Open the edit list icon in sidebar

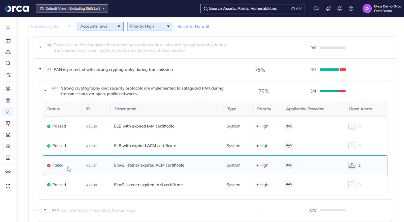point(8,123)
